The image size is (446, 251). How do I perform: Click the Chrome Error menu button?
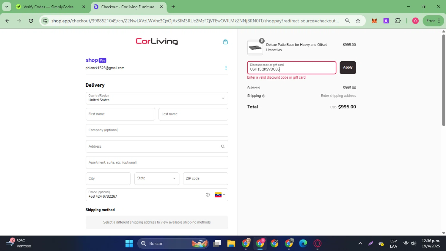(x=433, y=21)
